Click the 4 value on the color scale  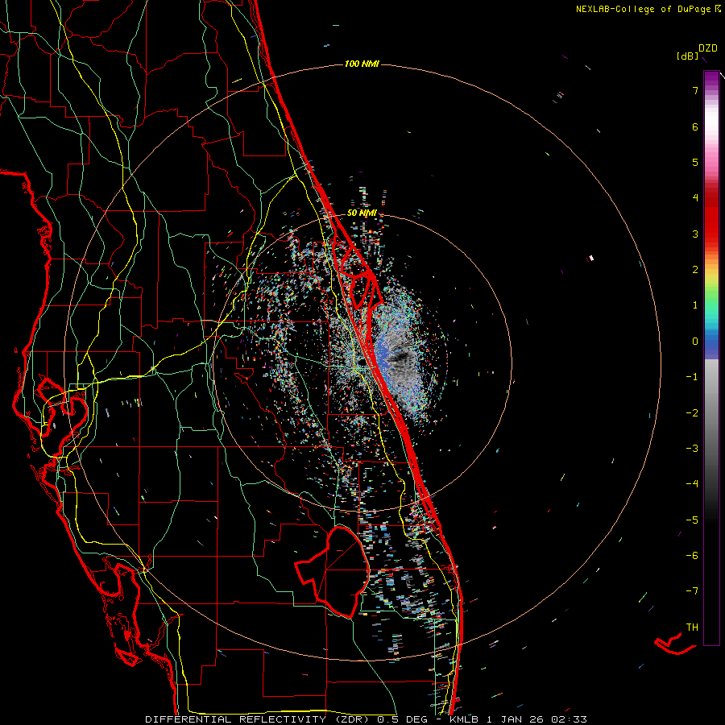695,198
